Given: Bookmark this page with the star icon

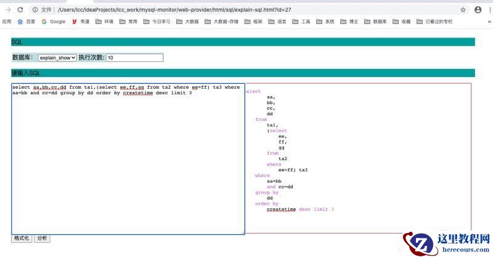Looking at the screenshot, I should [x=463, y=10].
